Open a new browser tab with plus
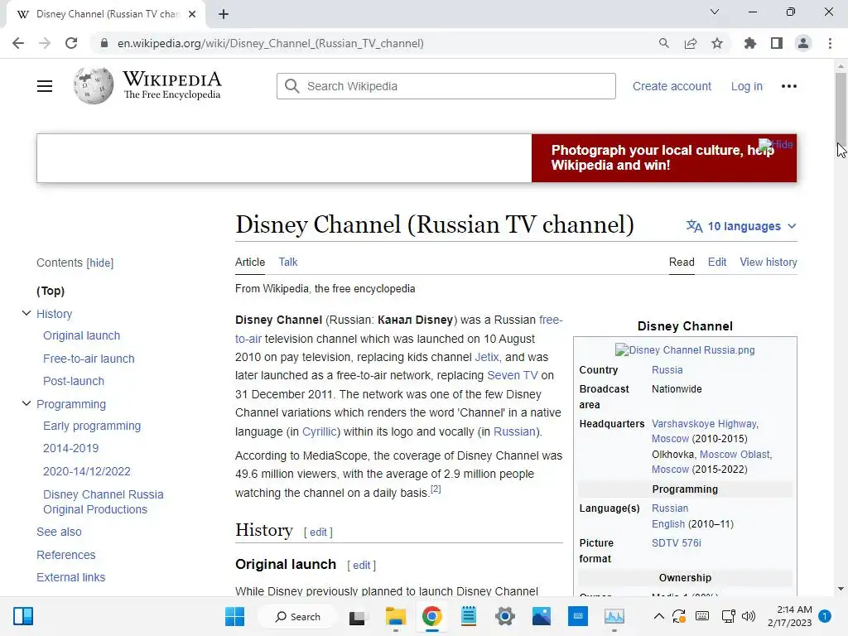 click(224, 14)
